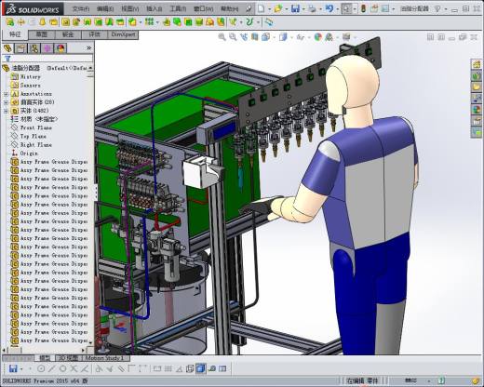
Task: Click the Print icon in top toolbar
Action: (312, 8)
